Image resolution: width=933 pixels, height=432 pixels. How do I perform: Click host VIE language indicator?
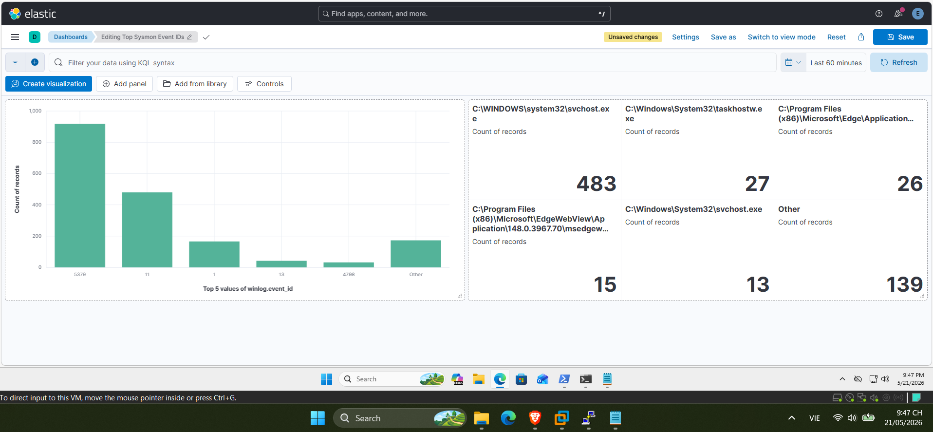click(815, 418)
